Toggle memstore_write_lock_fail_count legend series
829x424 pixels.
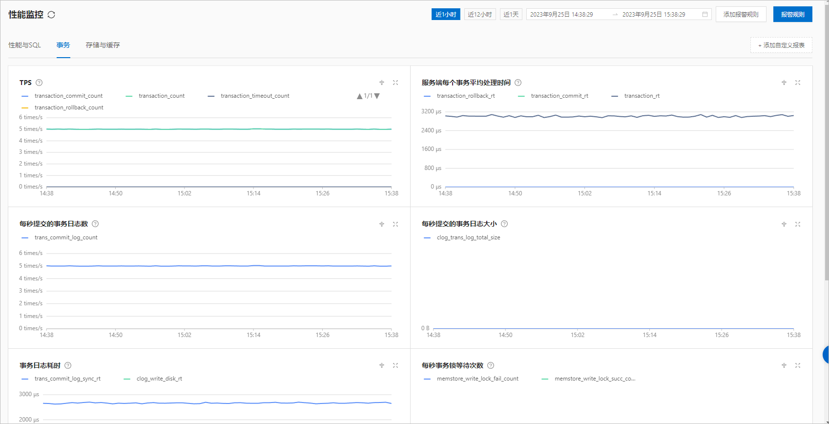tap(472, 379)
